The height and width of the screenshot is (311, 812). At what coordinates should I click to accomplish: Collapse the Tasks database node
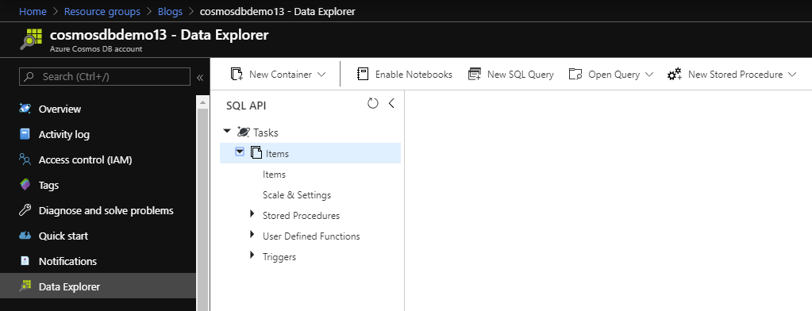(x=226, y=132)
